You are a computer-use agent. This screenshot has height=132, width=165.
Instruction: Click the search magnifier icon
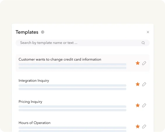coord(143,43)
